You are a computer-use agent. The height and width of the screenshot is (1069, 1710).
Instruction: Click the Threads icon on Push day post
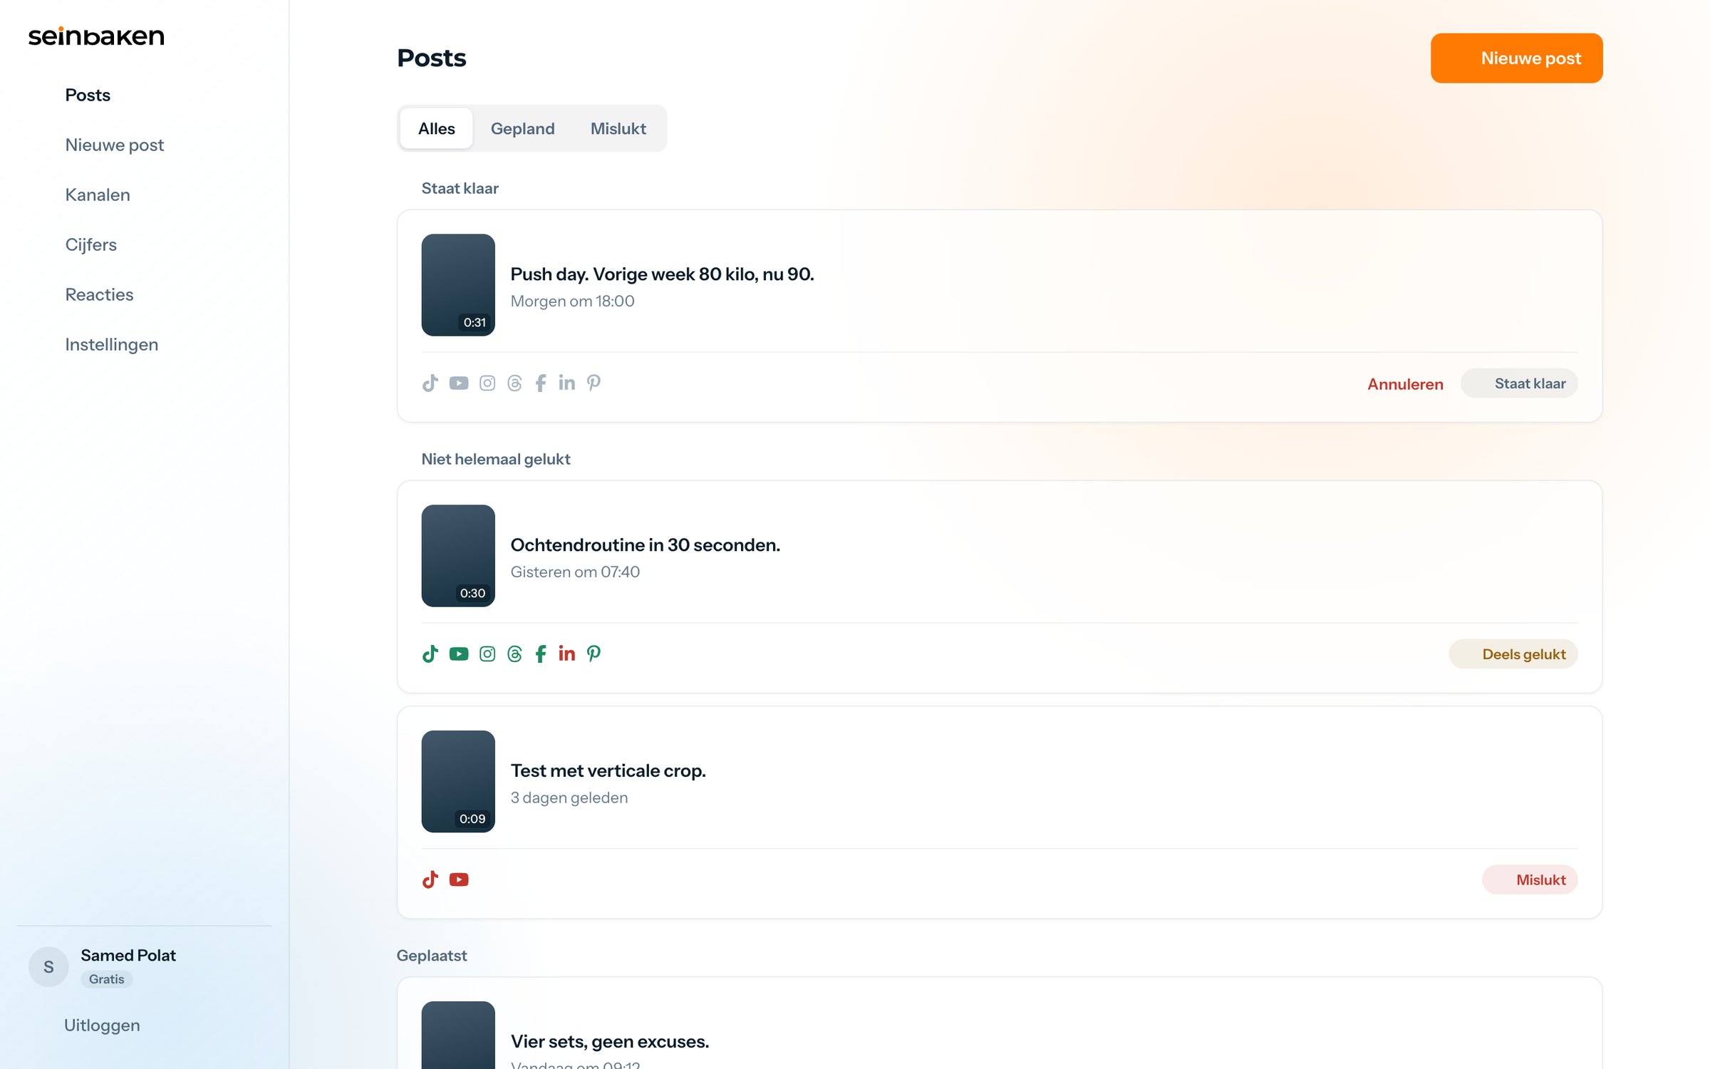514,383
